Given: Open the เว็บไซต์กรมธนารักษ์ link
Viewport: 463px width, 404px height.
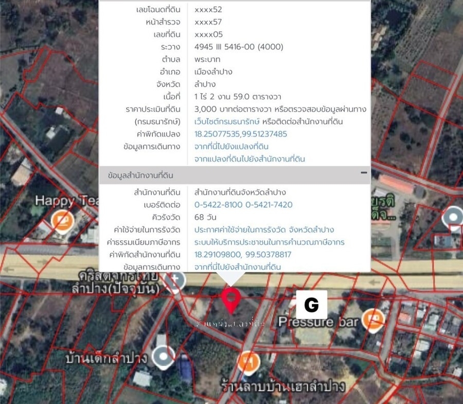Looking at the screenshot, I should (x=227, y=121).
